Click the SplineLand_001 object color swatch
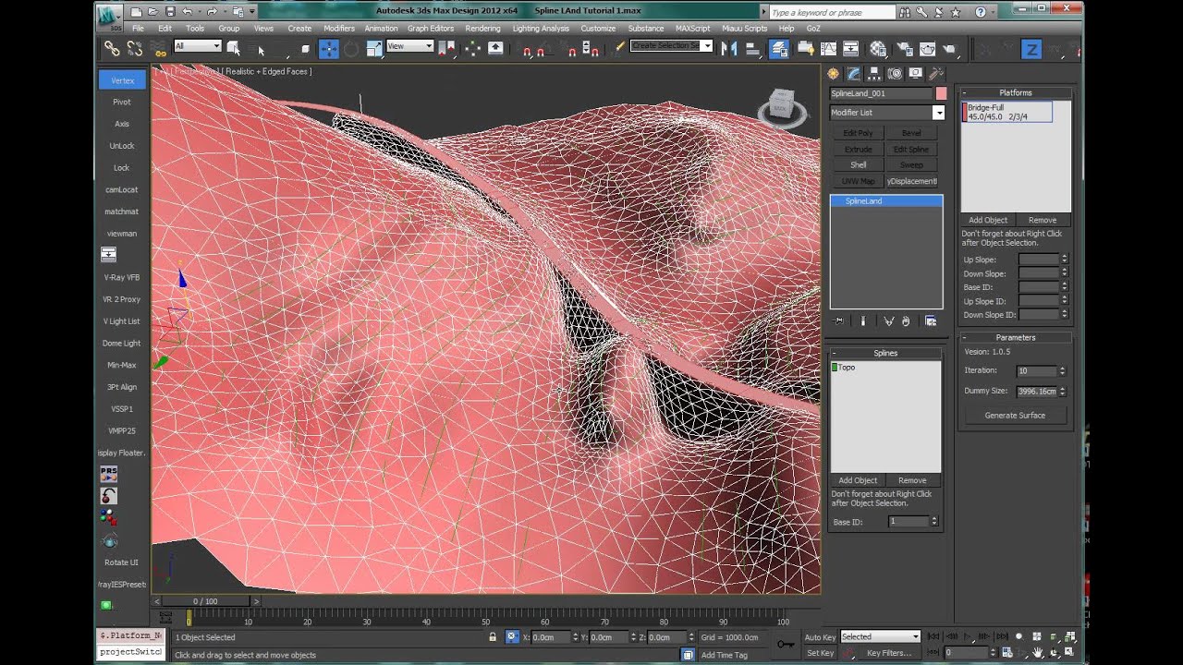This screenshot has width=1183, height=665. (941, 93)
